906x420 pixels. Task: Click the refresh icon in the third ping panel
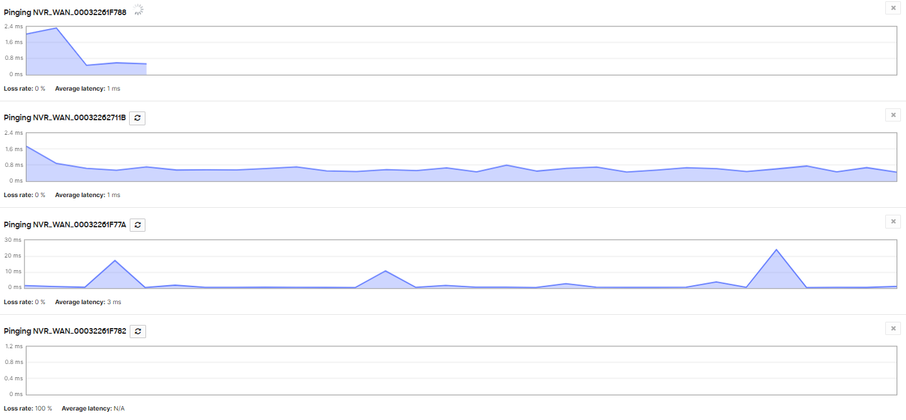[137, 224]
